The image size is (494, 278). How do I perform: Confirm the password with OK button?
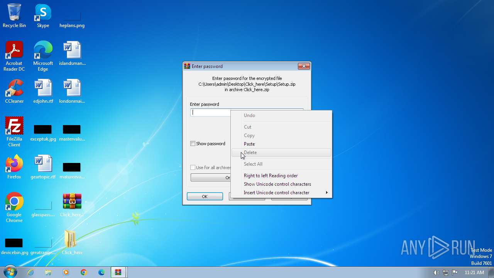pyautogui.click(x=205, y=197)
